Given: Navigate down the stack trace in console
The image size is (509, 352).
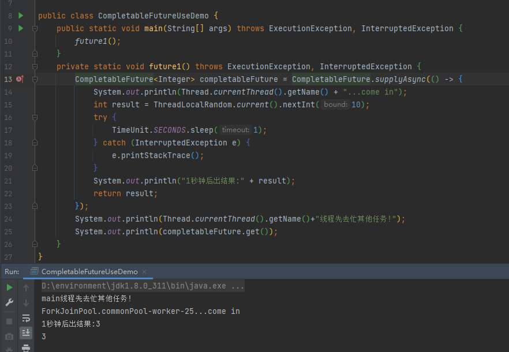Looking at the screenshot, I should click(x=25, y=302).
